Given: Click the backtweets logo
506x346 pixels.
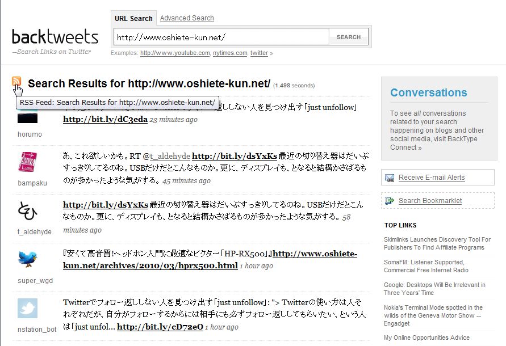Looking at the screenshot, I should click(x=55, y=36).
